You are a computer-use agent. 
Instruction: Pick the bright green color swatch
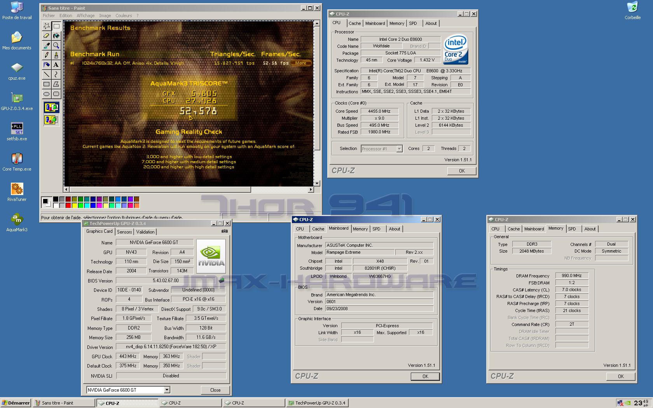pyautogui.click(x=80, y=206)
